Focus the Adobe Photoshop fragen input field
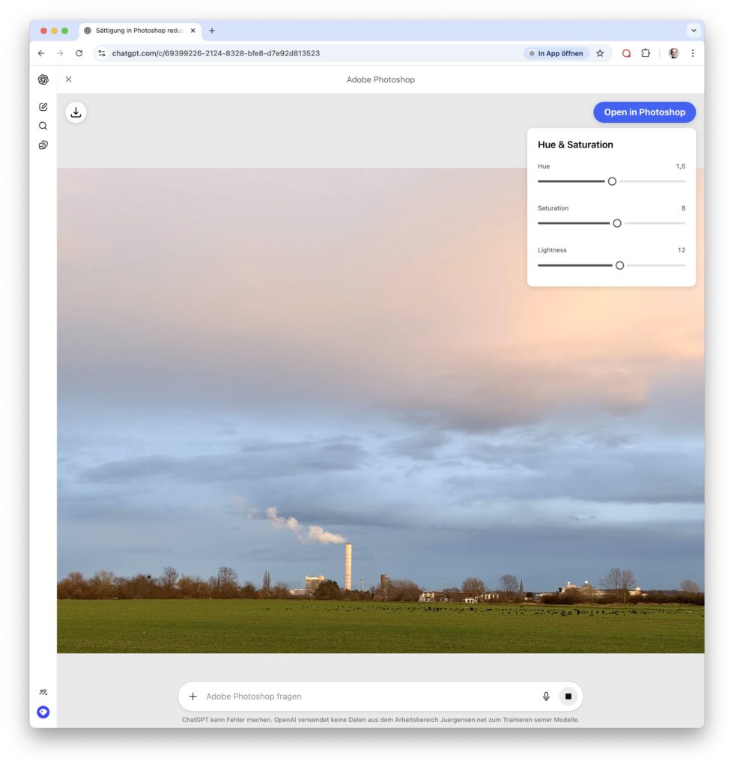The height and width of the screenshot is (767, 734). 367,697
